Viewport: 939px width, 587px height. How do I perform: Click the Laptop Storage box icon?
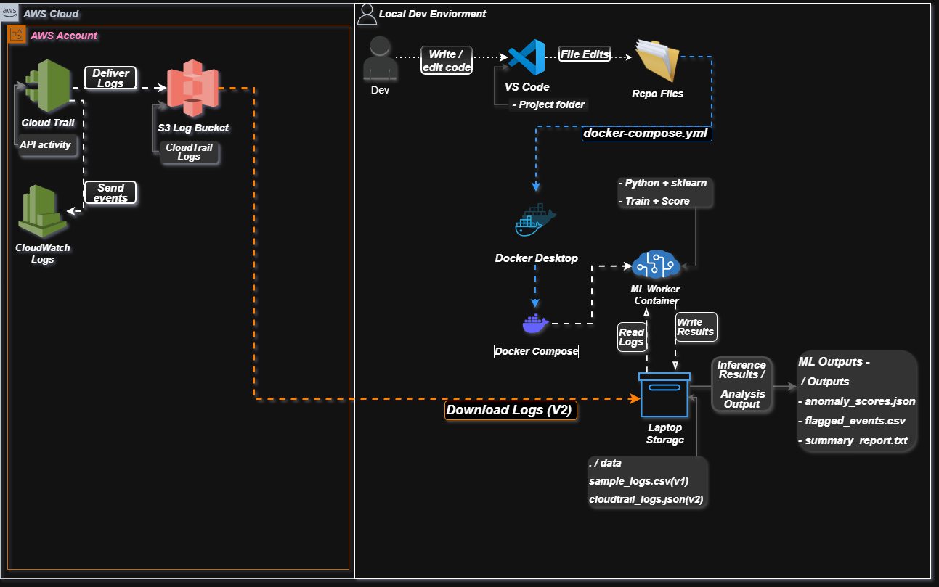click(x=664, y=395)
